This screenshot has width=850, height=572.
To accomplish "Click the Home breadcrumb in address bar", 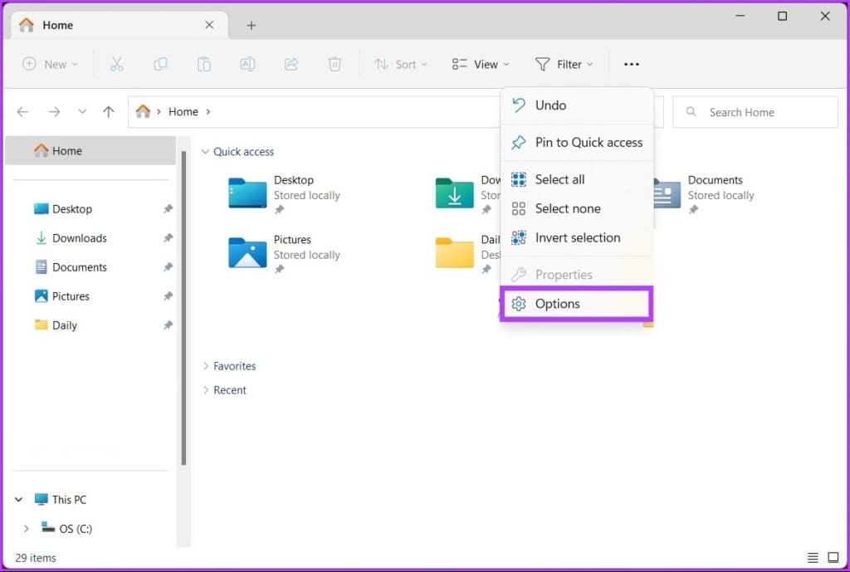I will [x=183, y=112].
